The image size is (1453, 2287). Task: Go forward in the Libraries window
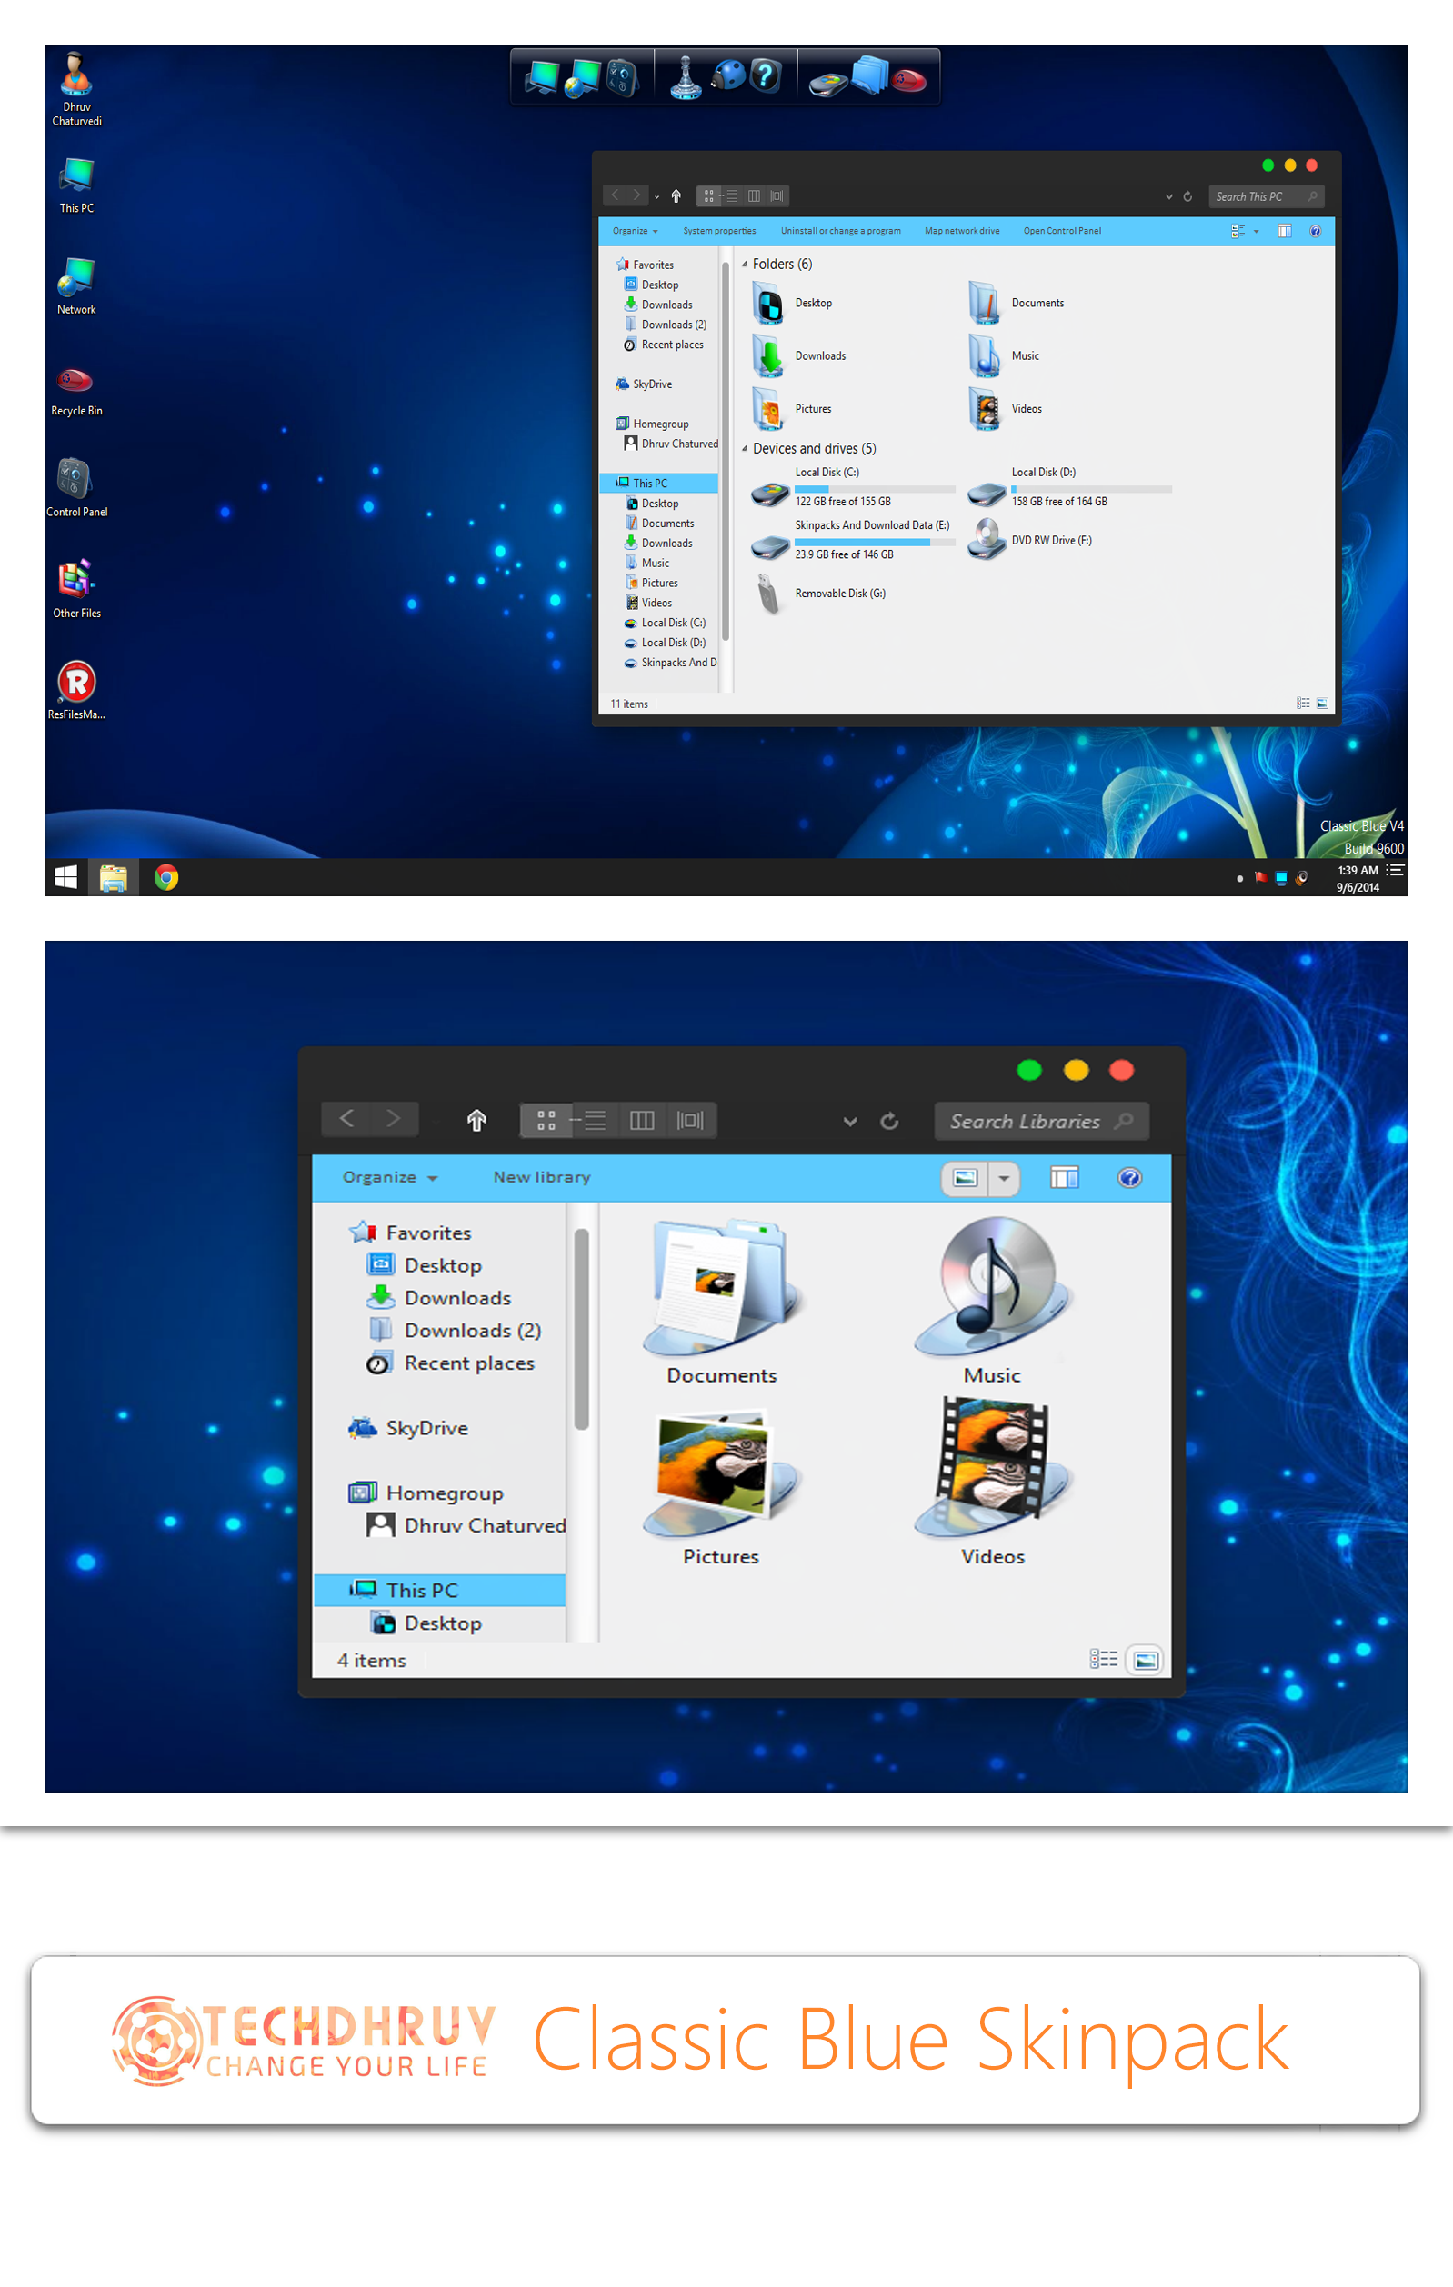point(394,1119)
